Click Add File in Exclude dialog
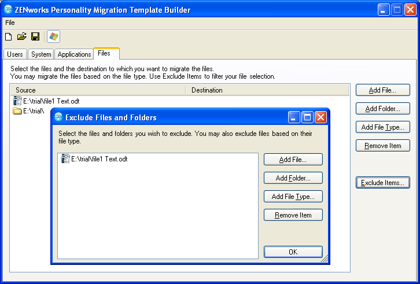The height and width of the screenshot is (284, 420). point(293,160)
